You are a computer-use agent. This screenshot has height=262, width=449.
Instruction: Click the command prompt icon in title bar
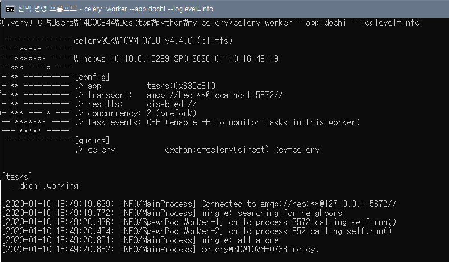[x=10, y=9]
